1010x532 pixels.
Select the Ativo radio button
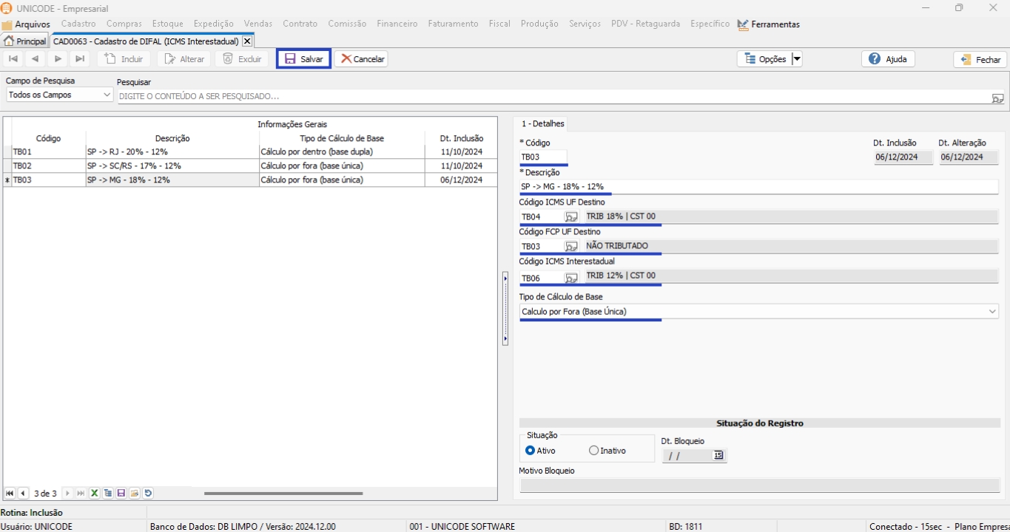click(x=531, y=451)
